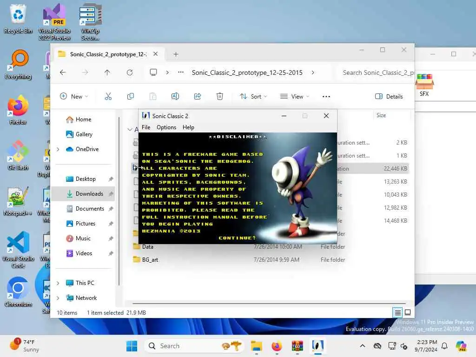Click the Copy icon in Explorer toolbar
The width and height of the screenshot is (476, 357).
131,97
